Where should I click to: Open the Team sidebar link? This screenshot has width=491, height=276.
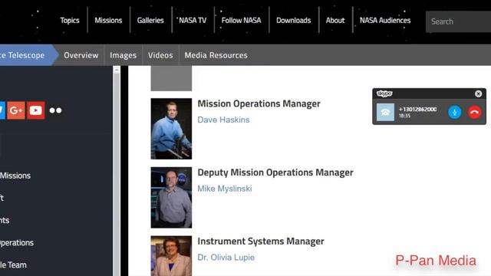pos(13,265)
